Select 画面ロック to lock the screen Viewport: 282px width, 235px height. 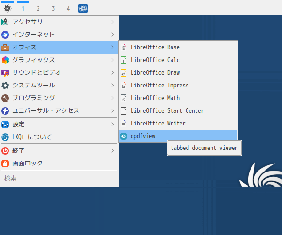[60, 164]
